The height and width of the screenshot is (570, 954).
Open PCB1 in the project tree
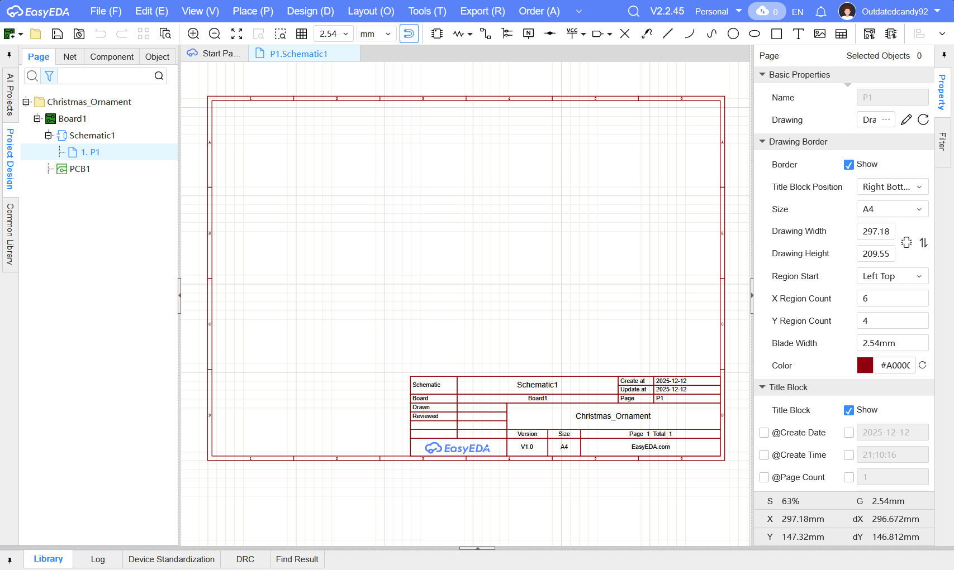[x=79, y=169]
